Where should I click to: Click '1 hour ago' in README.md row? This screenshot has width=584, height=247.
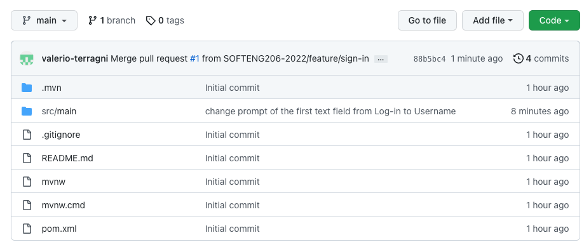pos(548,158)
